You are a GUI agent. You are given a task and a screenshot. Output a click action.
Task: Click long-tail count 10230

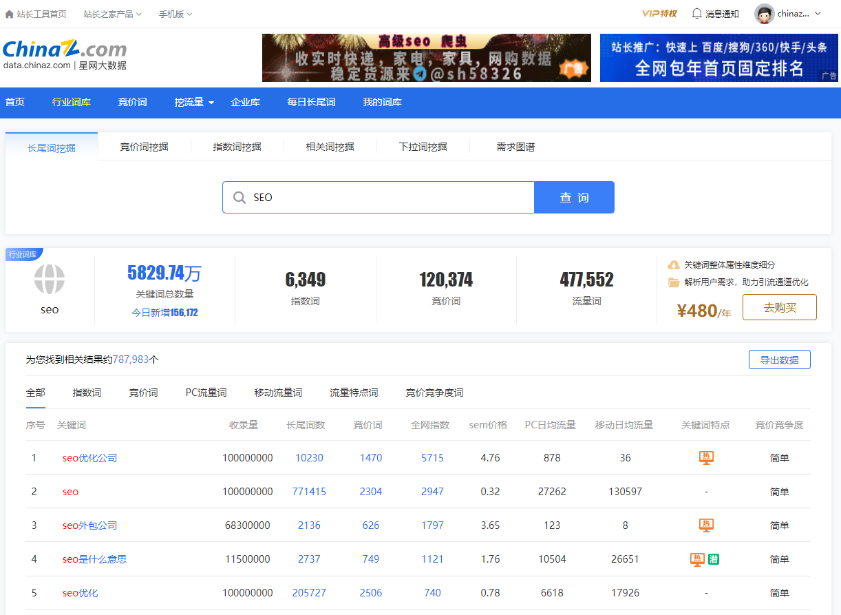click(309, 458)
